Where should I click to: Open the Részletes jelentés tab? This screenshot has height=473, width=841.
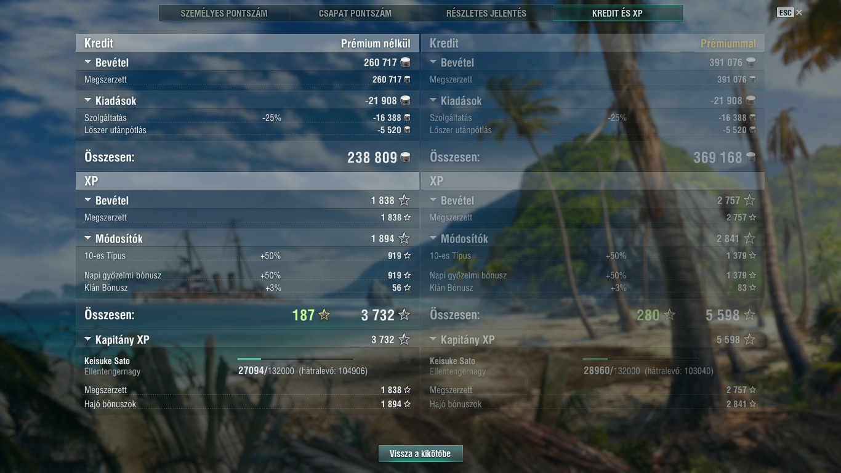(486, 13)
